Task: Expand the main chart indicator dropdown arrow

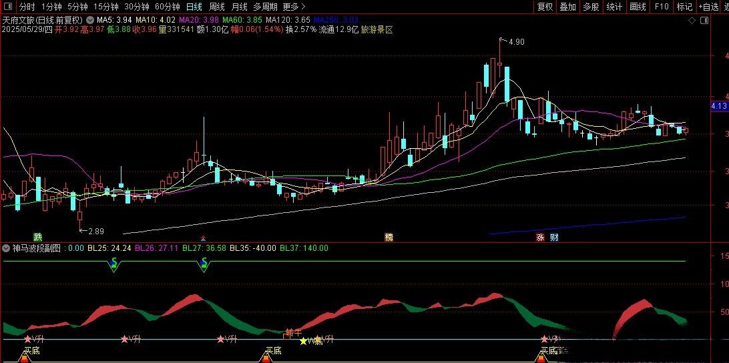Action: [x=90, y=20]
